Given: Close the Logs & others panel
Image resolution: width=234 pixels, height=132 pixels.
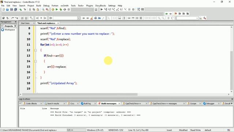Looking at the screenshot, I should click(x=232, y=99).
